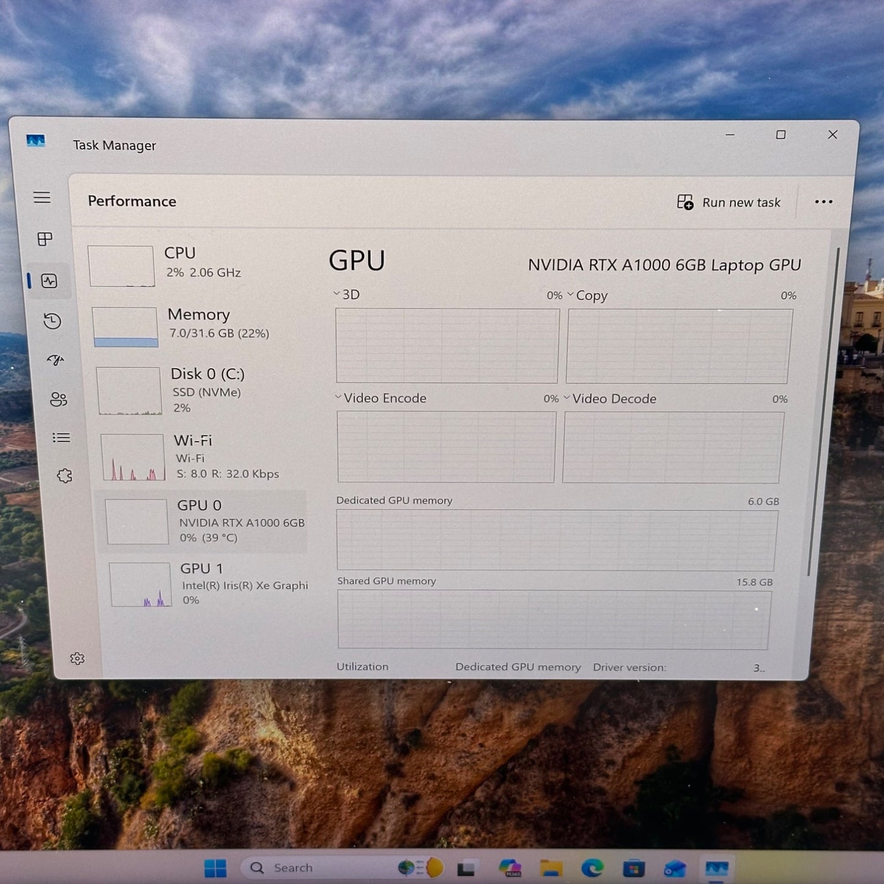Screen dimensions: 884x884
Task: Open Task Manager settings gear
Action: coord(77,659)
